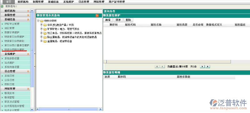Image resolution: width=250 pixels, height=113 pixels.
Task: Open the 系统维护 top menu
Action: click(68, 2)
